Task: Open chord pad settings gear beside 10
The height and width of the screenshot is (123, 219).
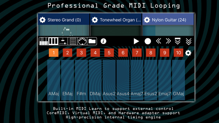Action: tap(188, 53)
